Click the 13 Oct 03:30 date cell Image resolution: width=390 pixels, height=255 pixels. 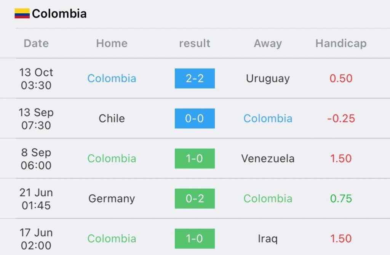36,79
